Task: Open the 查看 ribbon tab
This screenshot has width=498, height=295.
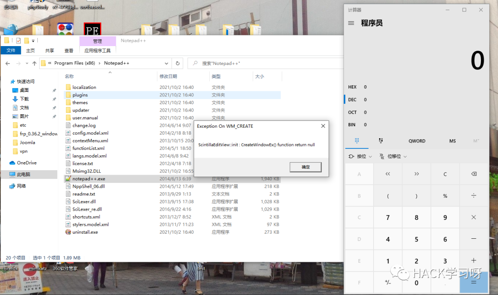Action: coord(69,51)
